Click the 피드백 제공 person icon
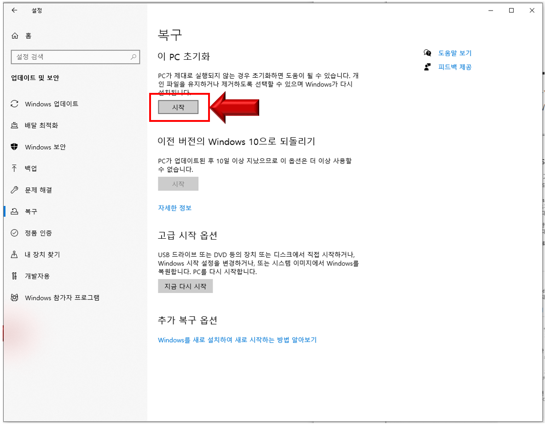The height and width of the screenshot is (424, 546). click(x=427, y=67)
